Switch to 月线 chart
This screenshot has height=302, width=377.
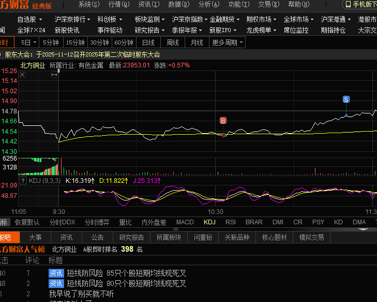197,42
